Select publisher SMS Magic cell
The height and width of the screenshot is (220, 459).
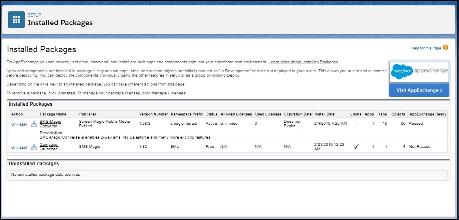90,147
